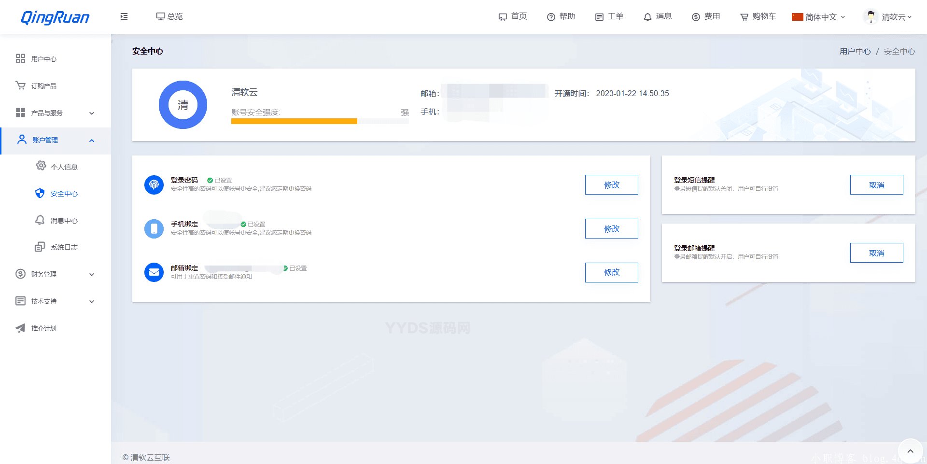The width and height of the screenshot is (927, 464).
Task: Click the 账户管理 person icon
Action: click(22, 140)
